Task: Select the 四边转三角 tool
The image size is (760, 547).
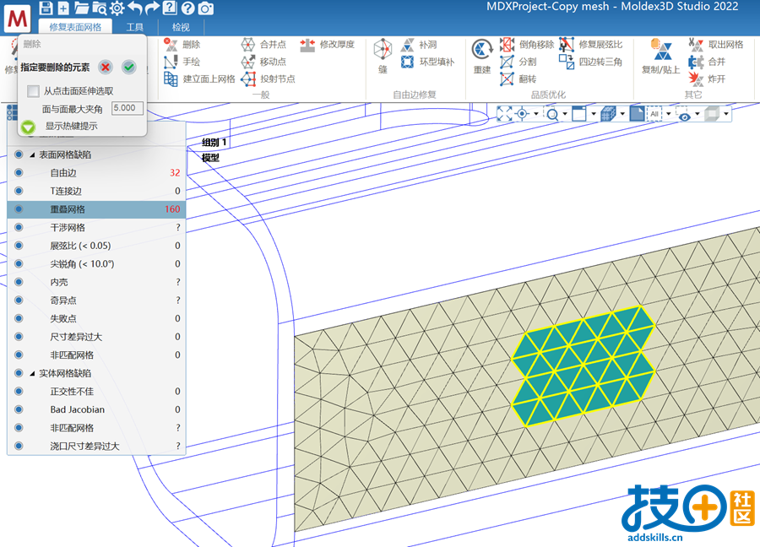Action: point(591,62)
